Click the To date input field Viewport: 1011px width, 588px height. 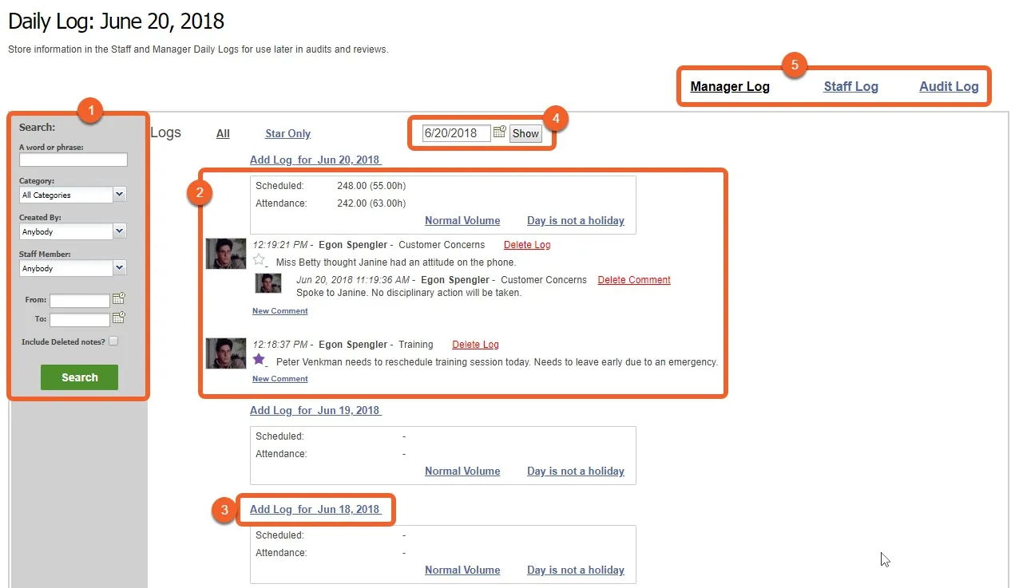[x=80, y=319]
